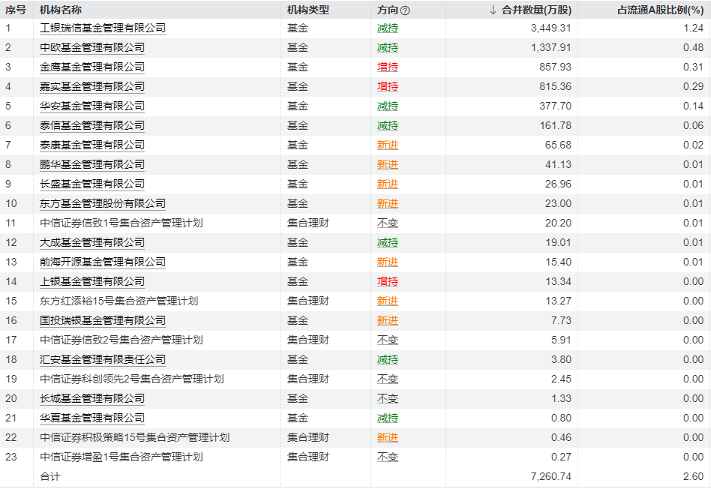The height and width of the screenshot is (489, 711).
Task: Click the ratio 1.24
Action: [x=693, y=28]
